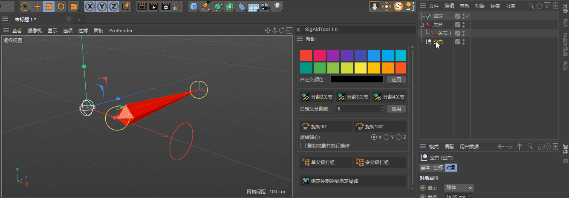Open the 显示 球体 dropdown
The height and width of the screenshot is (198, 569).
(x=459, y=188)
